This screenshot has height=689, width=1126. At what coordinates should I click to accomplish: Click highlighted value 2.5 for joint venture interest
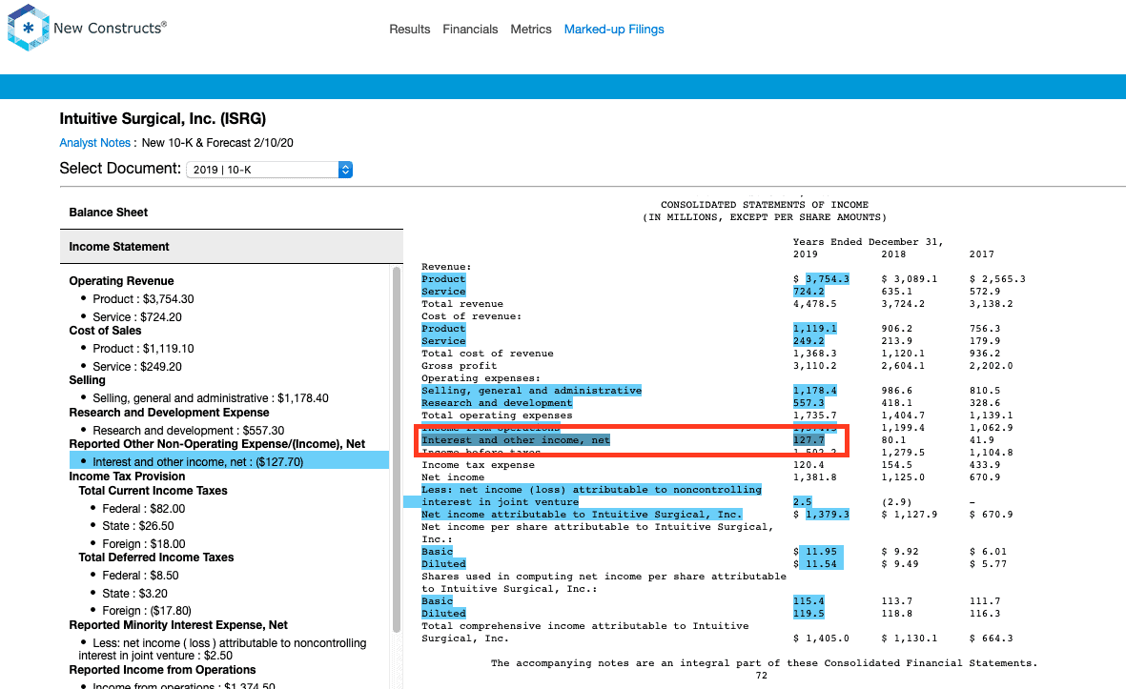tap(802, 502)
